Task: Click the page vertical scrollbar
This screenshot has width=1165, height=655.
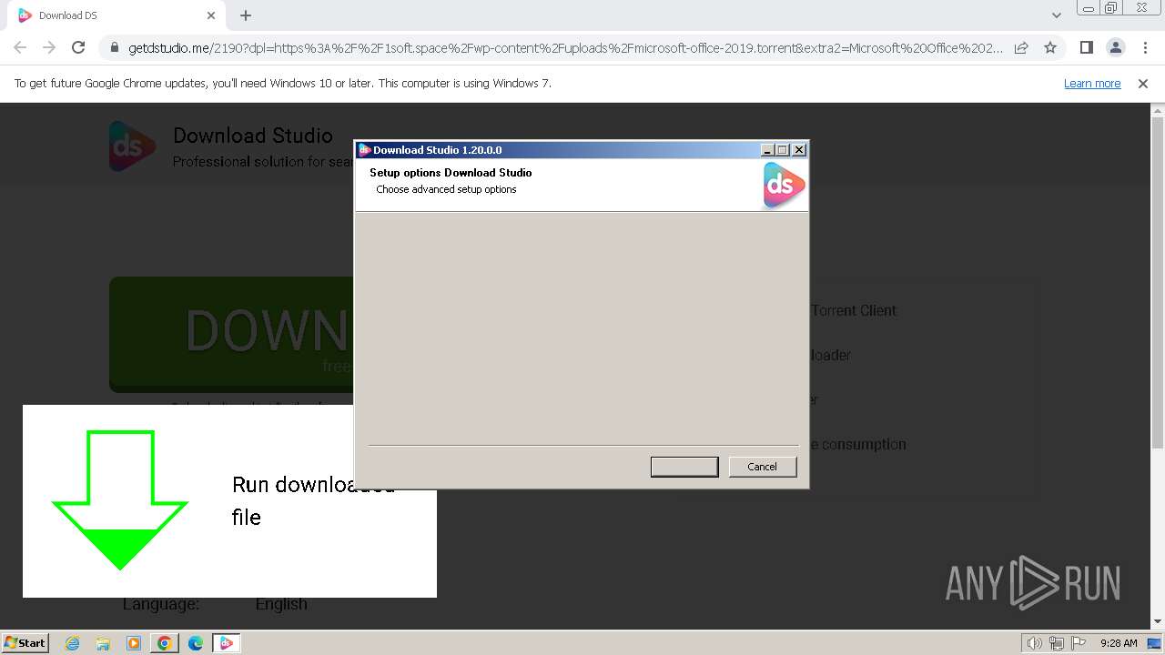Action: (1158, 282)
